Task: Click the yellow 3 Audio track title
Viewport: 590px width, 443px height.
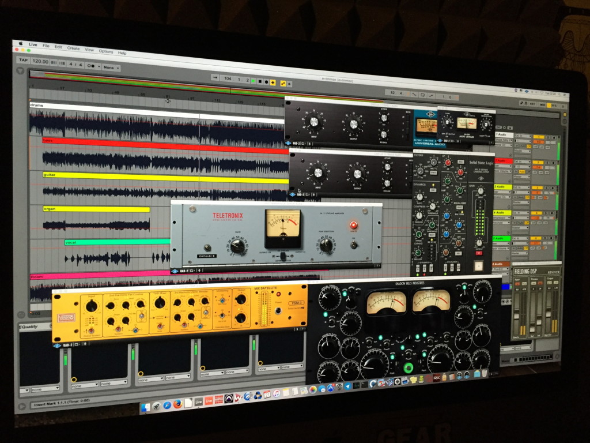Action: [x=502, y=187]
